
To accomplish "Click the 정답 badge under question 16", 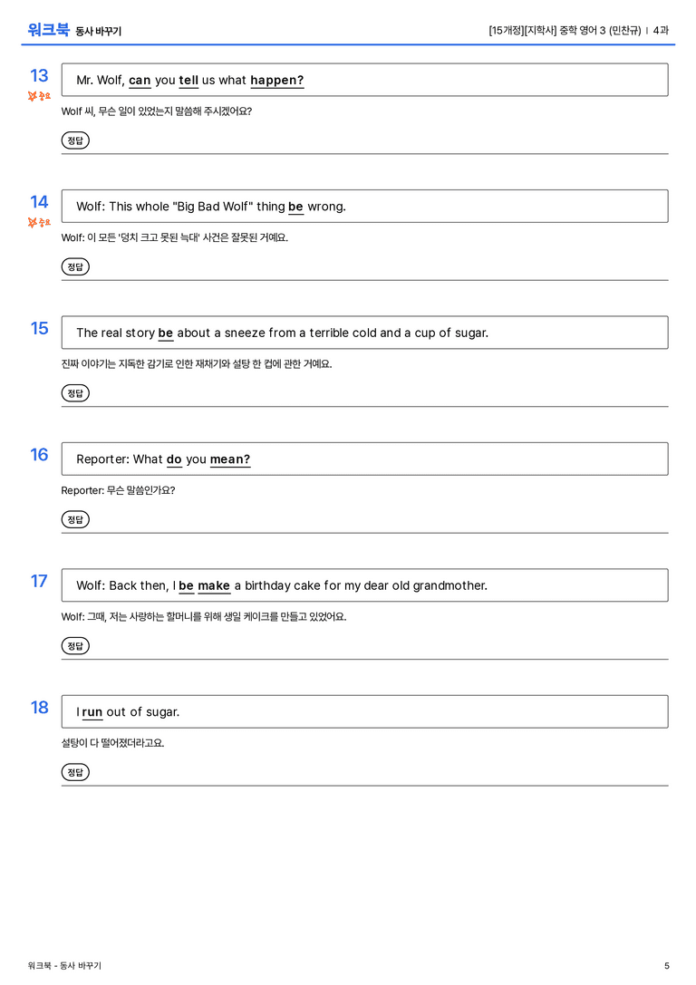I will pos(75,519).
